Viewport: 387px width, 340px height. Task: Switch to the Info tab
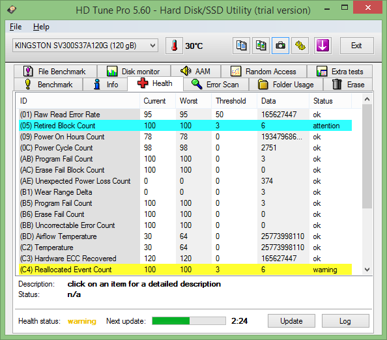[x=105, y=85]
